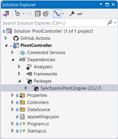118x139 pixels.
Task: Expand the Frameworks node
Action: (19, 74)
